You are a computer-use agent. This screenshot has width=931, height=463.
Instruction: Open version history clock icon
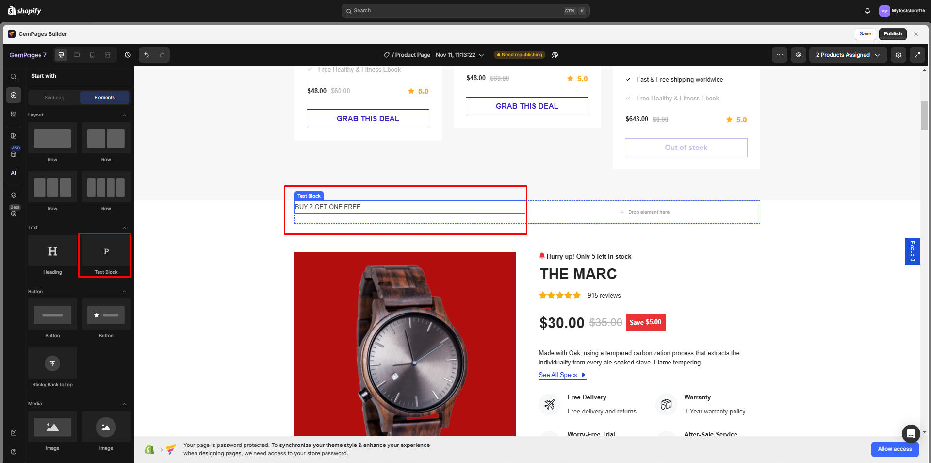pos(128,55)
